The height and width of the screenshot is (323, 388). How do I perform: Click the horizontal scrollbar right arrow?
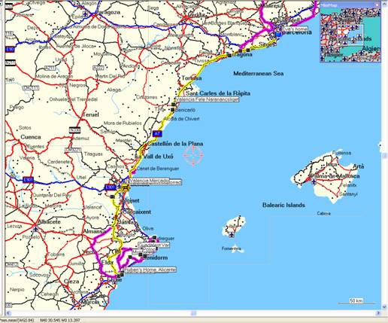(x=378, y=313)
